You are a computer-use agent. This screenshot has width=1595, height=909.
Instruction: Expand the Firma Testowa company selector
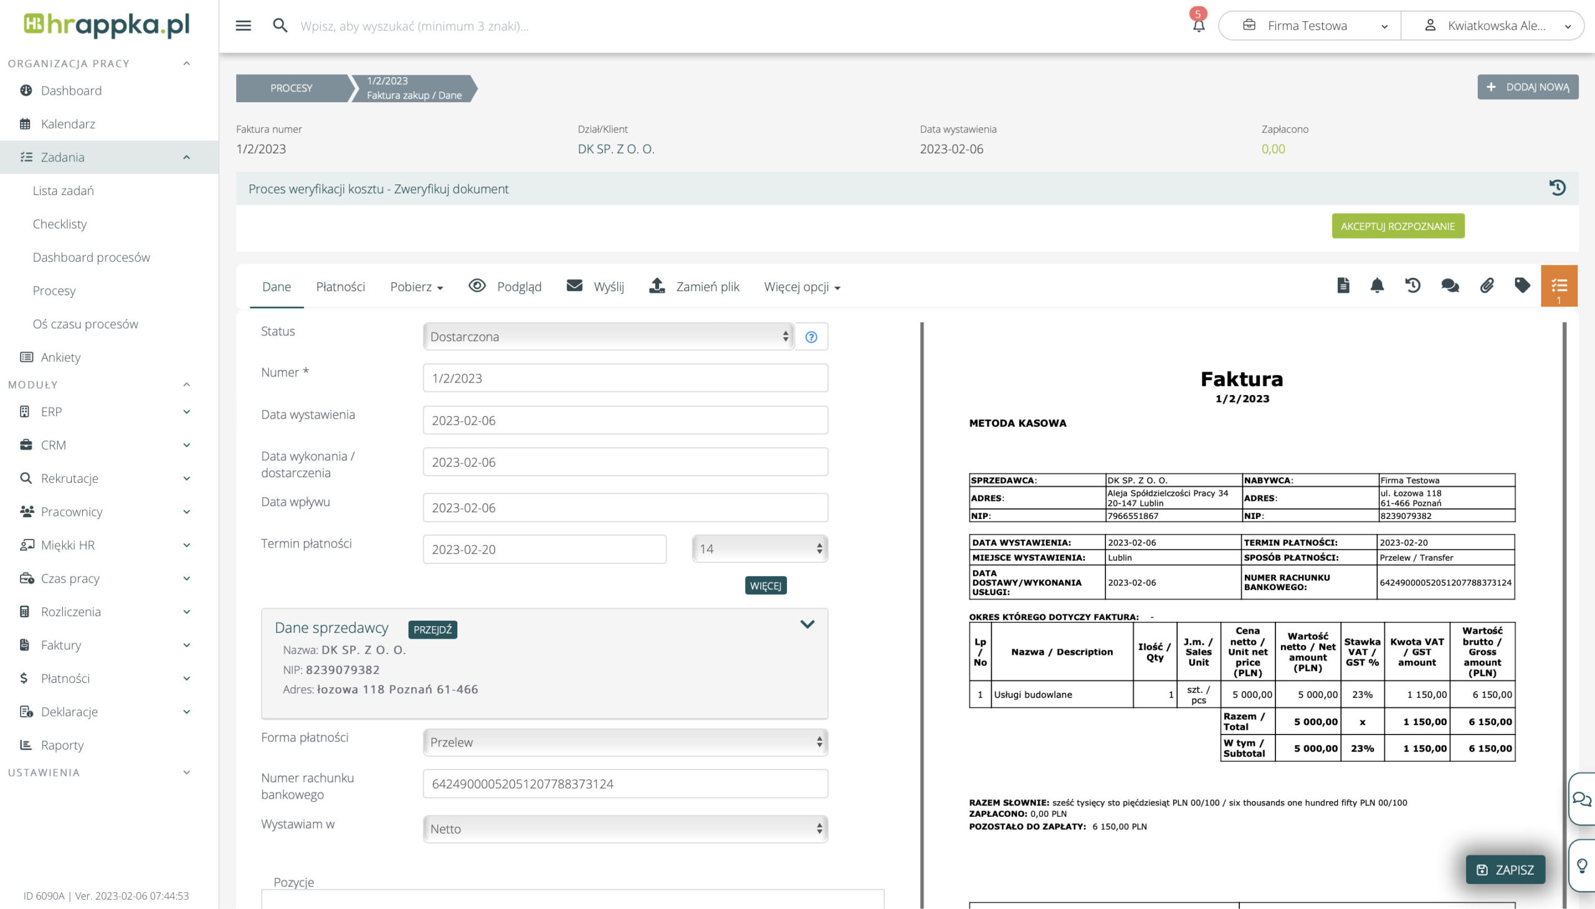coord(1310,26)
